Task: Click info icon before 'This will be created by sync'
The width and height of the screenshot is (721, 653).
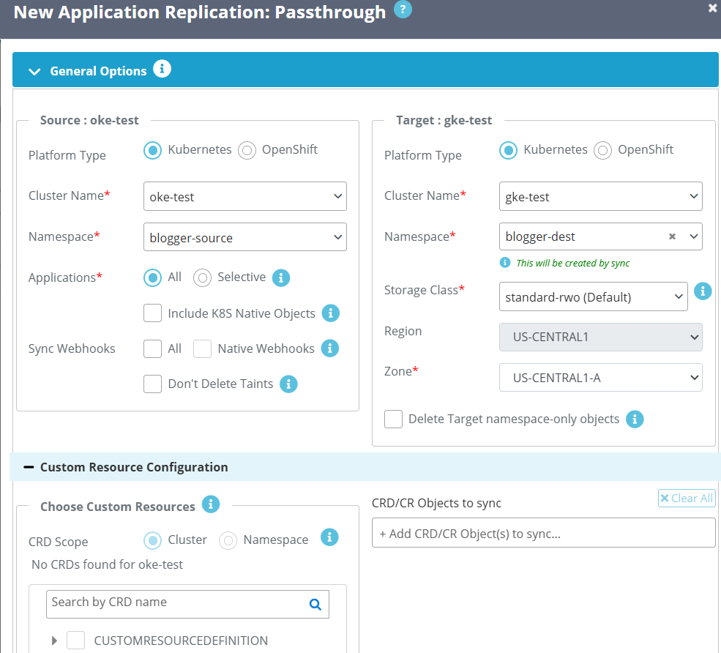Action: [x=505, y=263]
